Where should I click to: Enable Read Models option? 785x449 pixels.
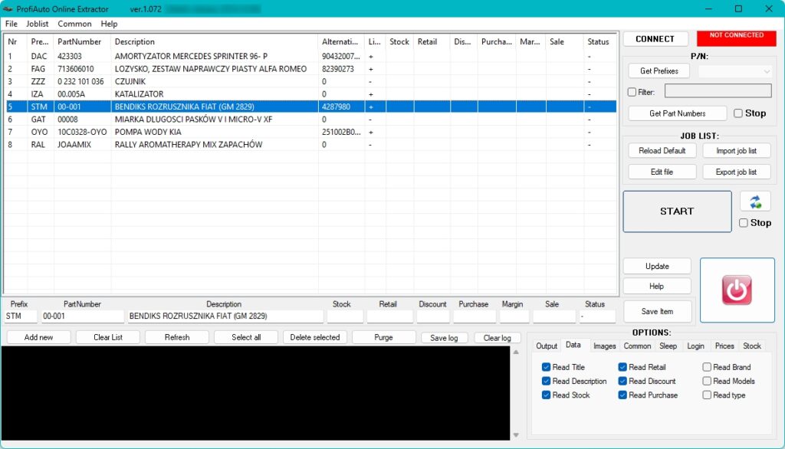click(x=707, y=381)
